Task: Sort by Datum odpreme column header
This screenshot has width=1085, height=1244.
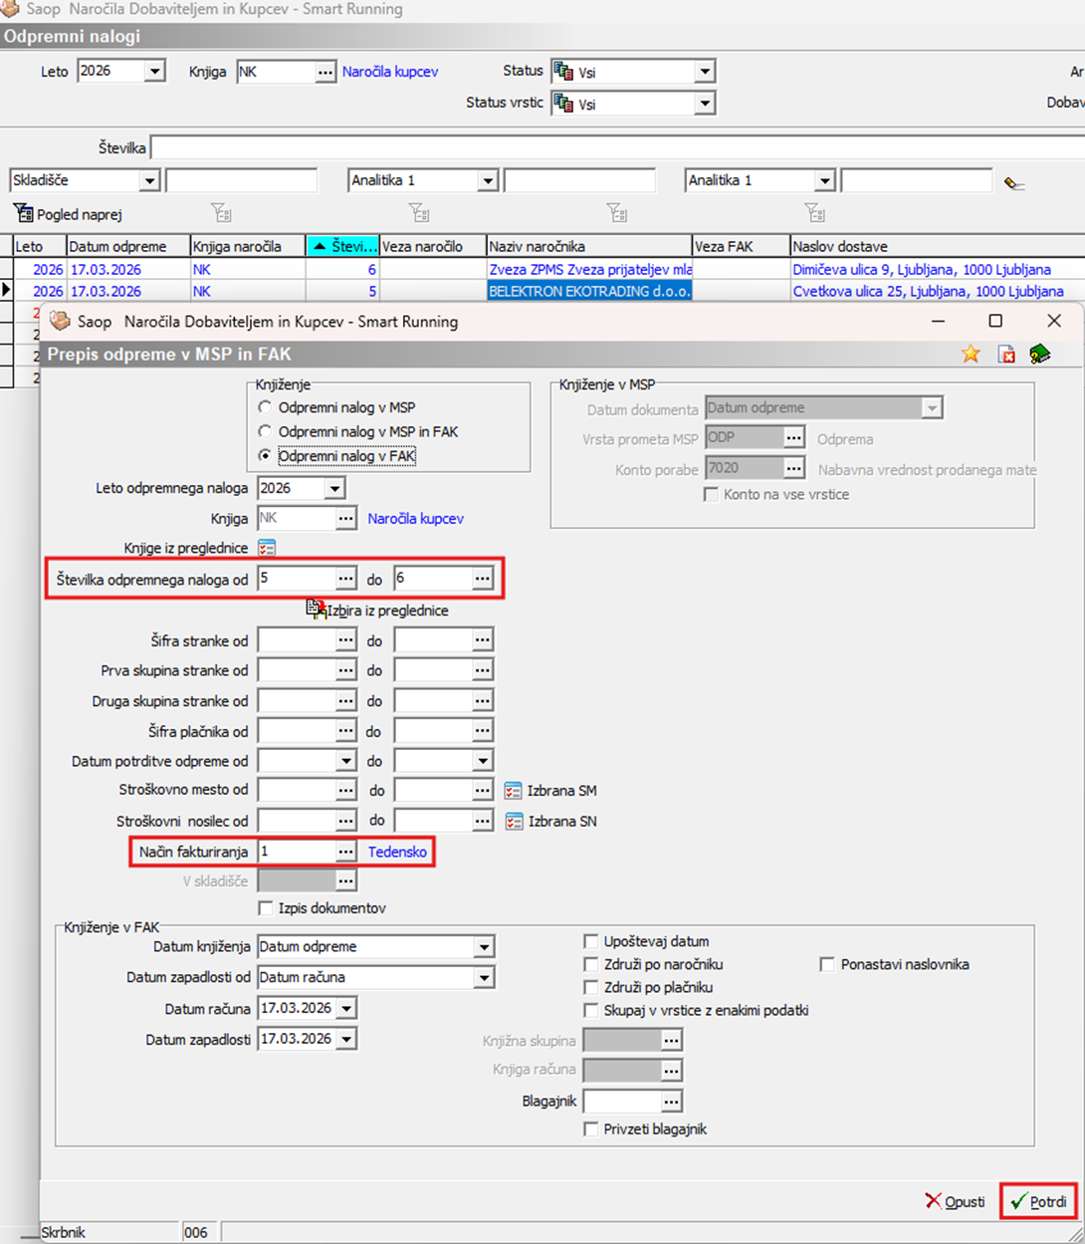Action: click(127, 246)
